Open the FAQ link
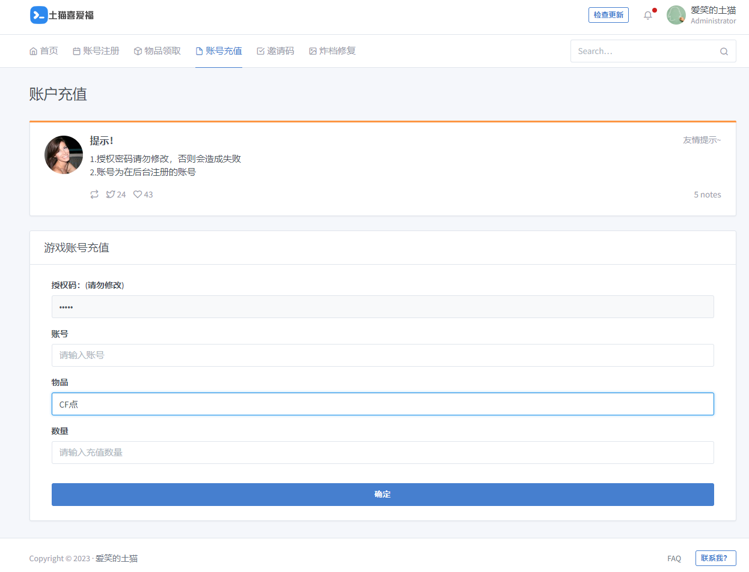Viewport: 749px width, 572px height. [674, 558]
